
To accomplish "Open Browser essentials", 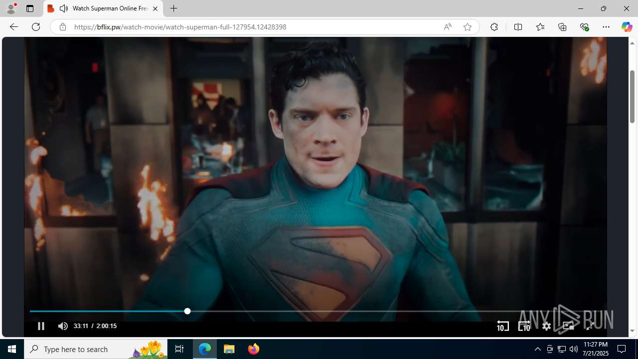I will 584,27.
